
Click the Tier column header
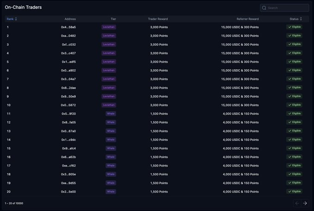[x=113, y=19]
